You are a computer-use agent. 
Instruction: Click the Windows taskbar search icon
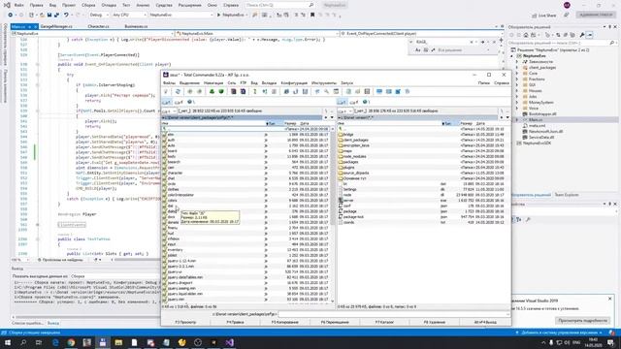[x=23, y=342]
